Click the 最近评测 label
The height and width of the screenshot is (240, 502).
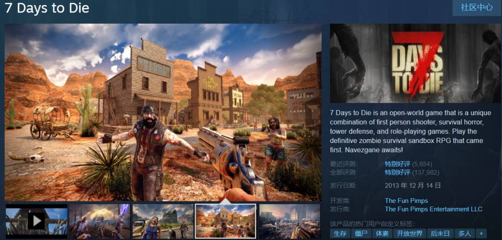click(x=344, y=164)
